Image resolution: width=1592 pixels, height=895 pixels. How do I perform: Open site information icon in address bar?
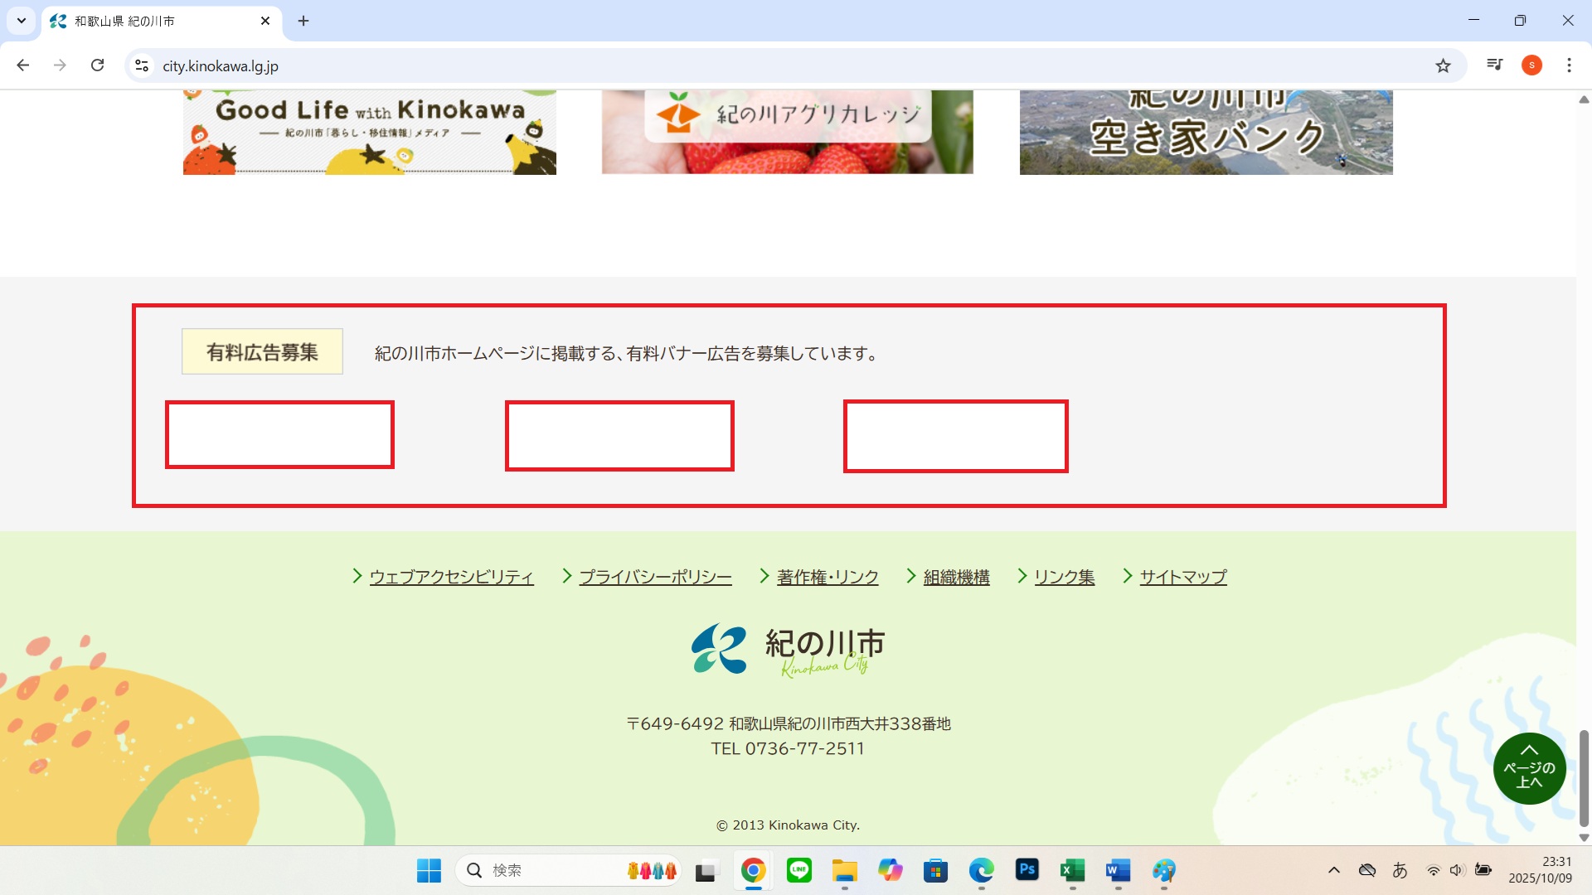click(142, 65)
